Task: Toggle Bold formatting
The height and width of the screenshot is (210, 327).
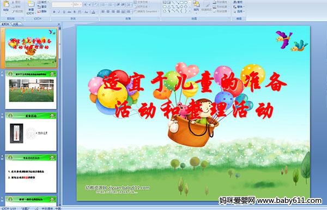Action: coord(54,12)
